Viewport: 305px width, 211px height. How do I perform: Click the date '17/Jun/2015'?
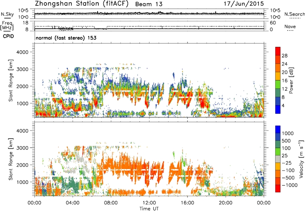click(244, 4)
